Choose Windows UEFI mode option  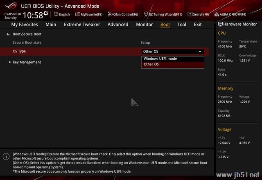pos(173,59)
